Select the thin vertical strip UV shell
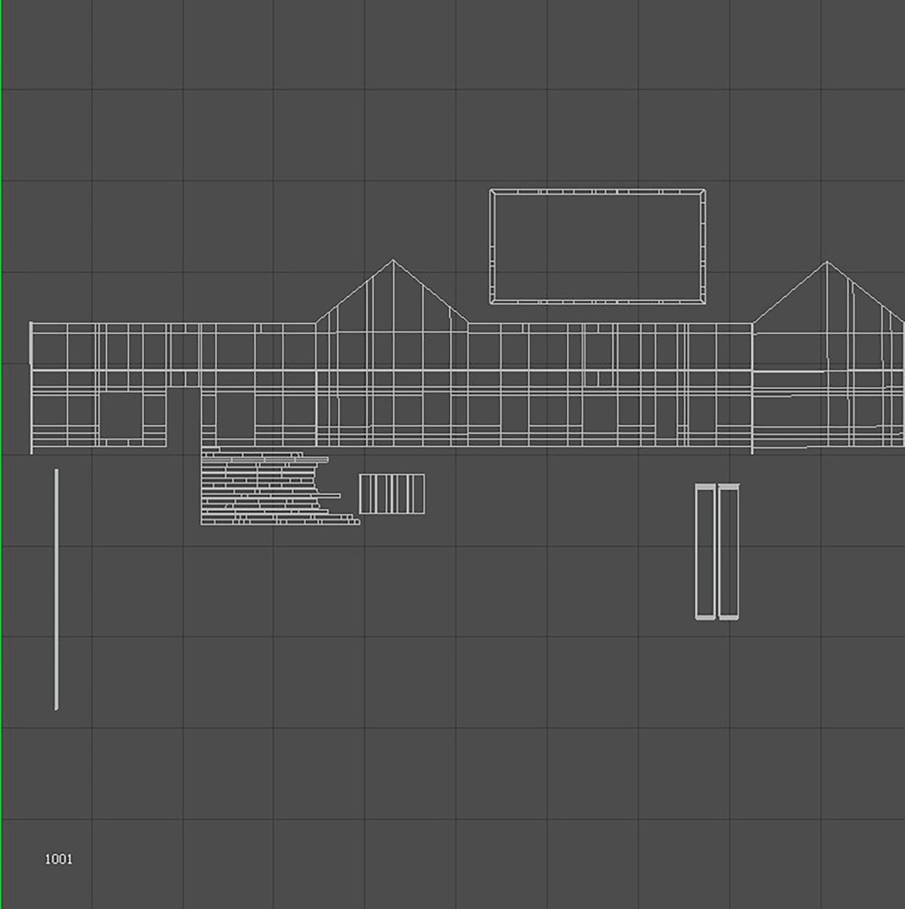905x909 pixels. click(x=56, y=589)
